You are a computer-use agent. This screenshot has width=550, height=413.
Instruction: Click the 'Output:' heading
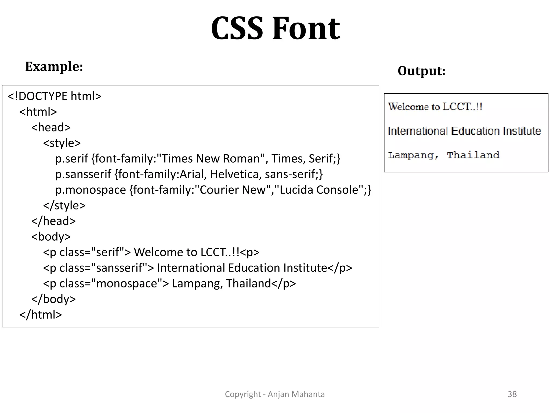pyautogui.click(x=422, y=71)
